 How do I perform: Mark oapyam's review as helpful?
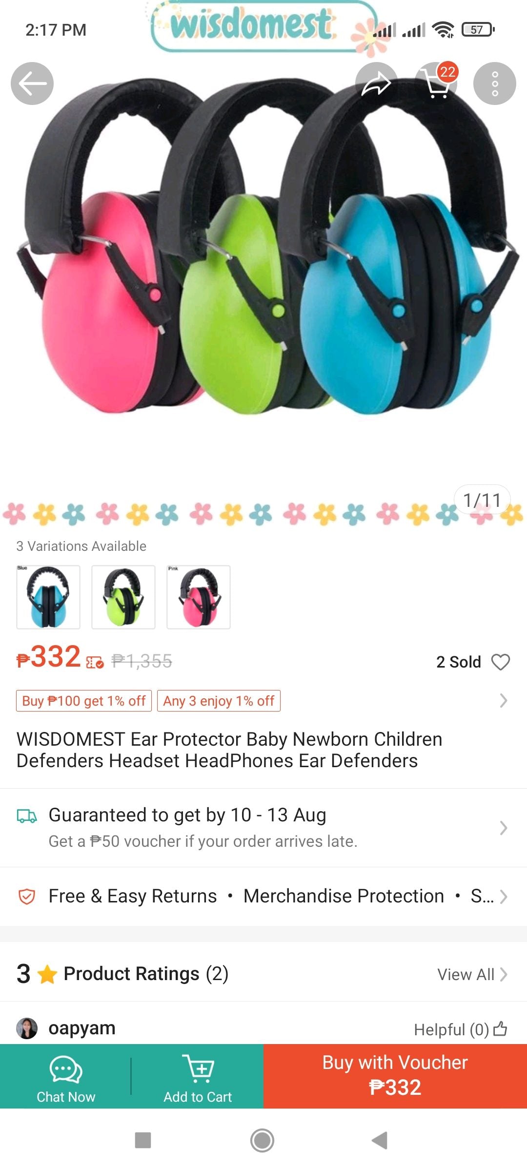click(x=461, y=1029)
